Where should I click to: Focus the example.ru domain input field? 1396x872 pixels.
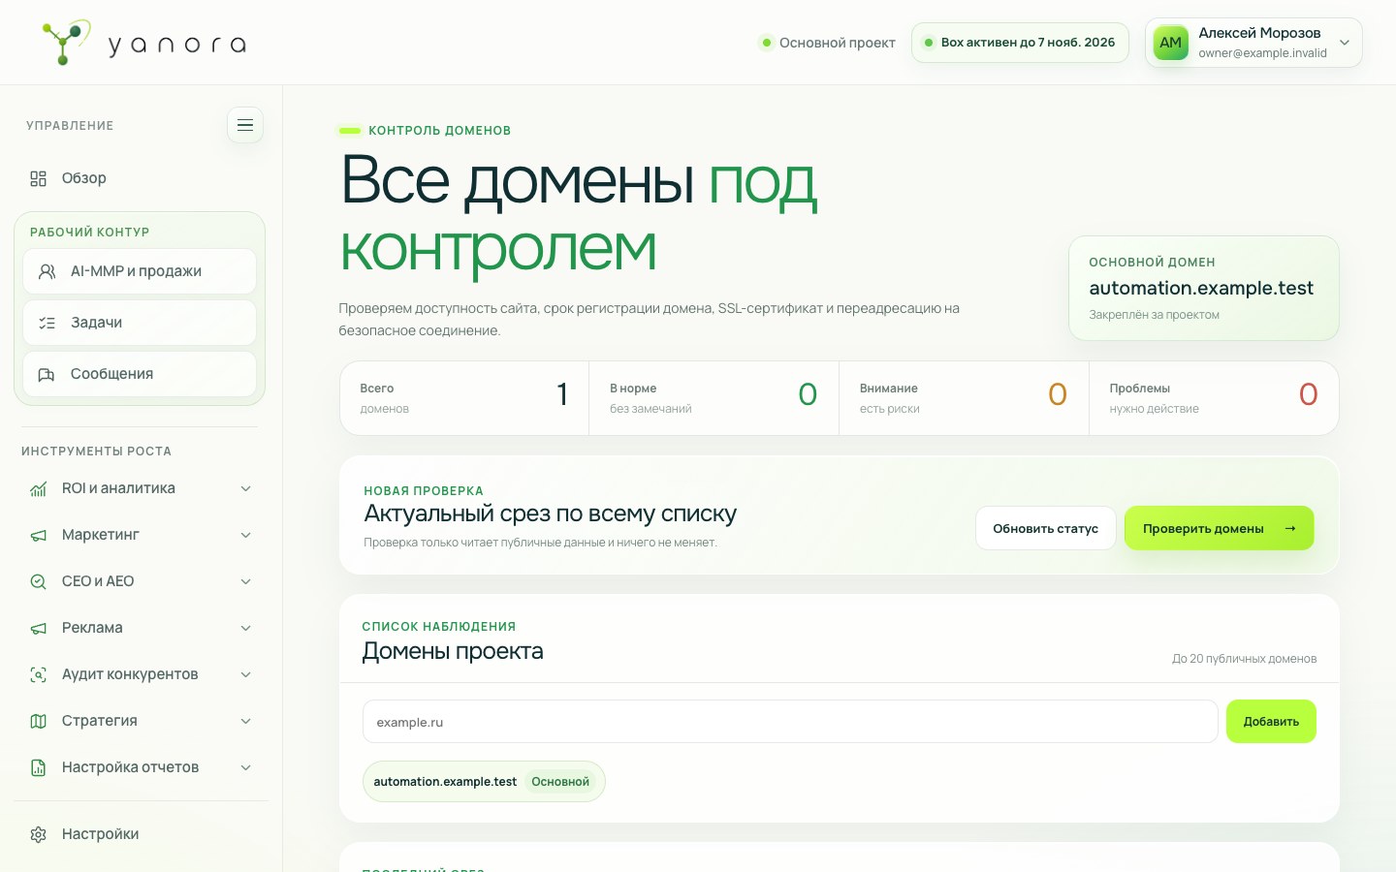pos(790,722)
